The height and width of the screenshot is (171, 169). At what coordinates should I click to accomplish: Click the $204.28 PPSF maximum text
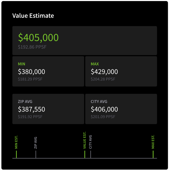coord(103,79)
